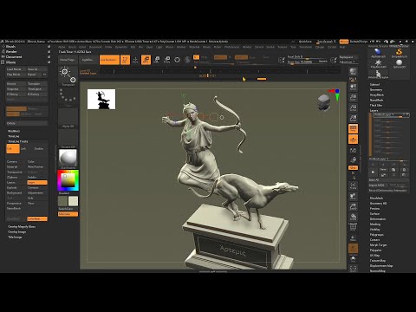
Task: Expand the Subtool section
Action: [x=374, y=85]
